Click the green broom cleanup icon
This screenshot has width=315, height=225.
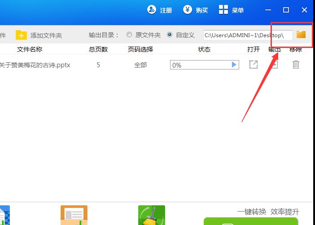click(152, 215)
